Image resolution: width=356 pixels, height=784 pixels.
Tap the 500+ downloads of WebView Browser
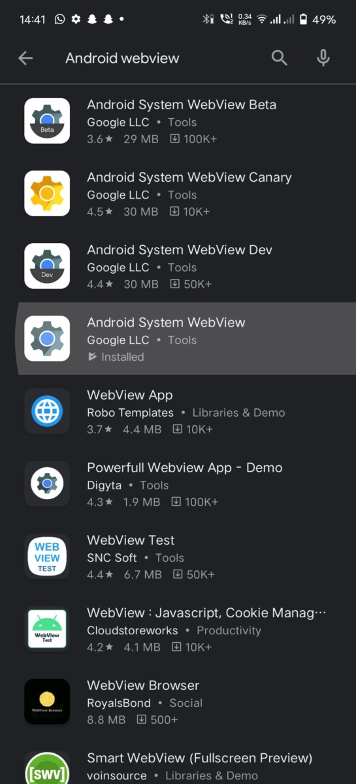click(157, 720)
